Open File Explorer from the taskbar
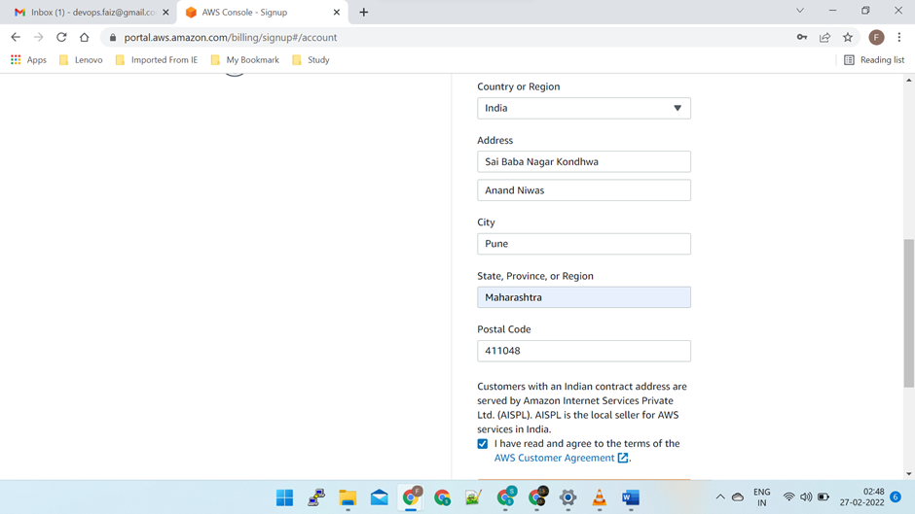Image resolution: width=915 pixels, height=514 pixels. pyautogui.click(x=348, y=497)
